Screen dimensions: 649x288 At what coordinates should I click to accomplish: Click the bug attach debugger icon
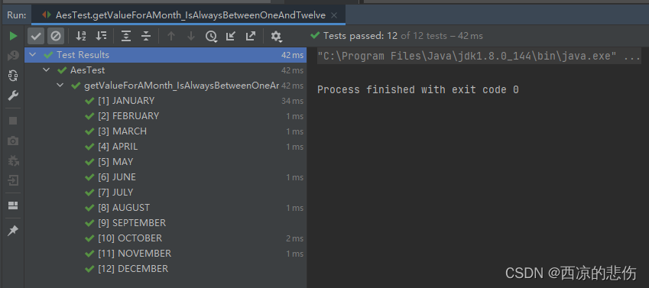click(13, 160)
